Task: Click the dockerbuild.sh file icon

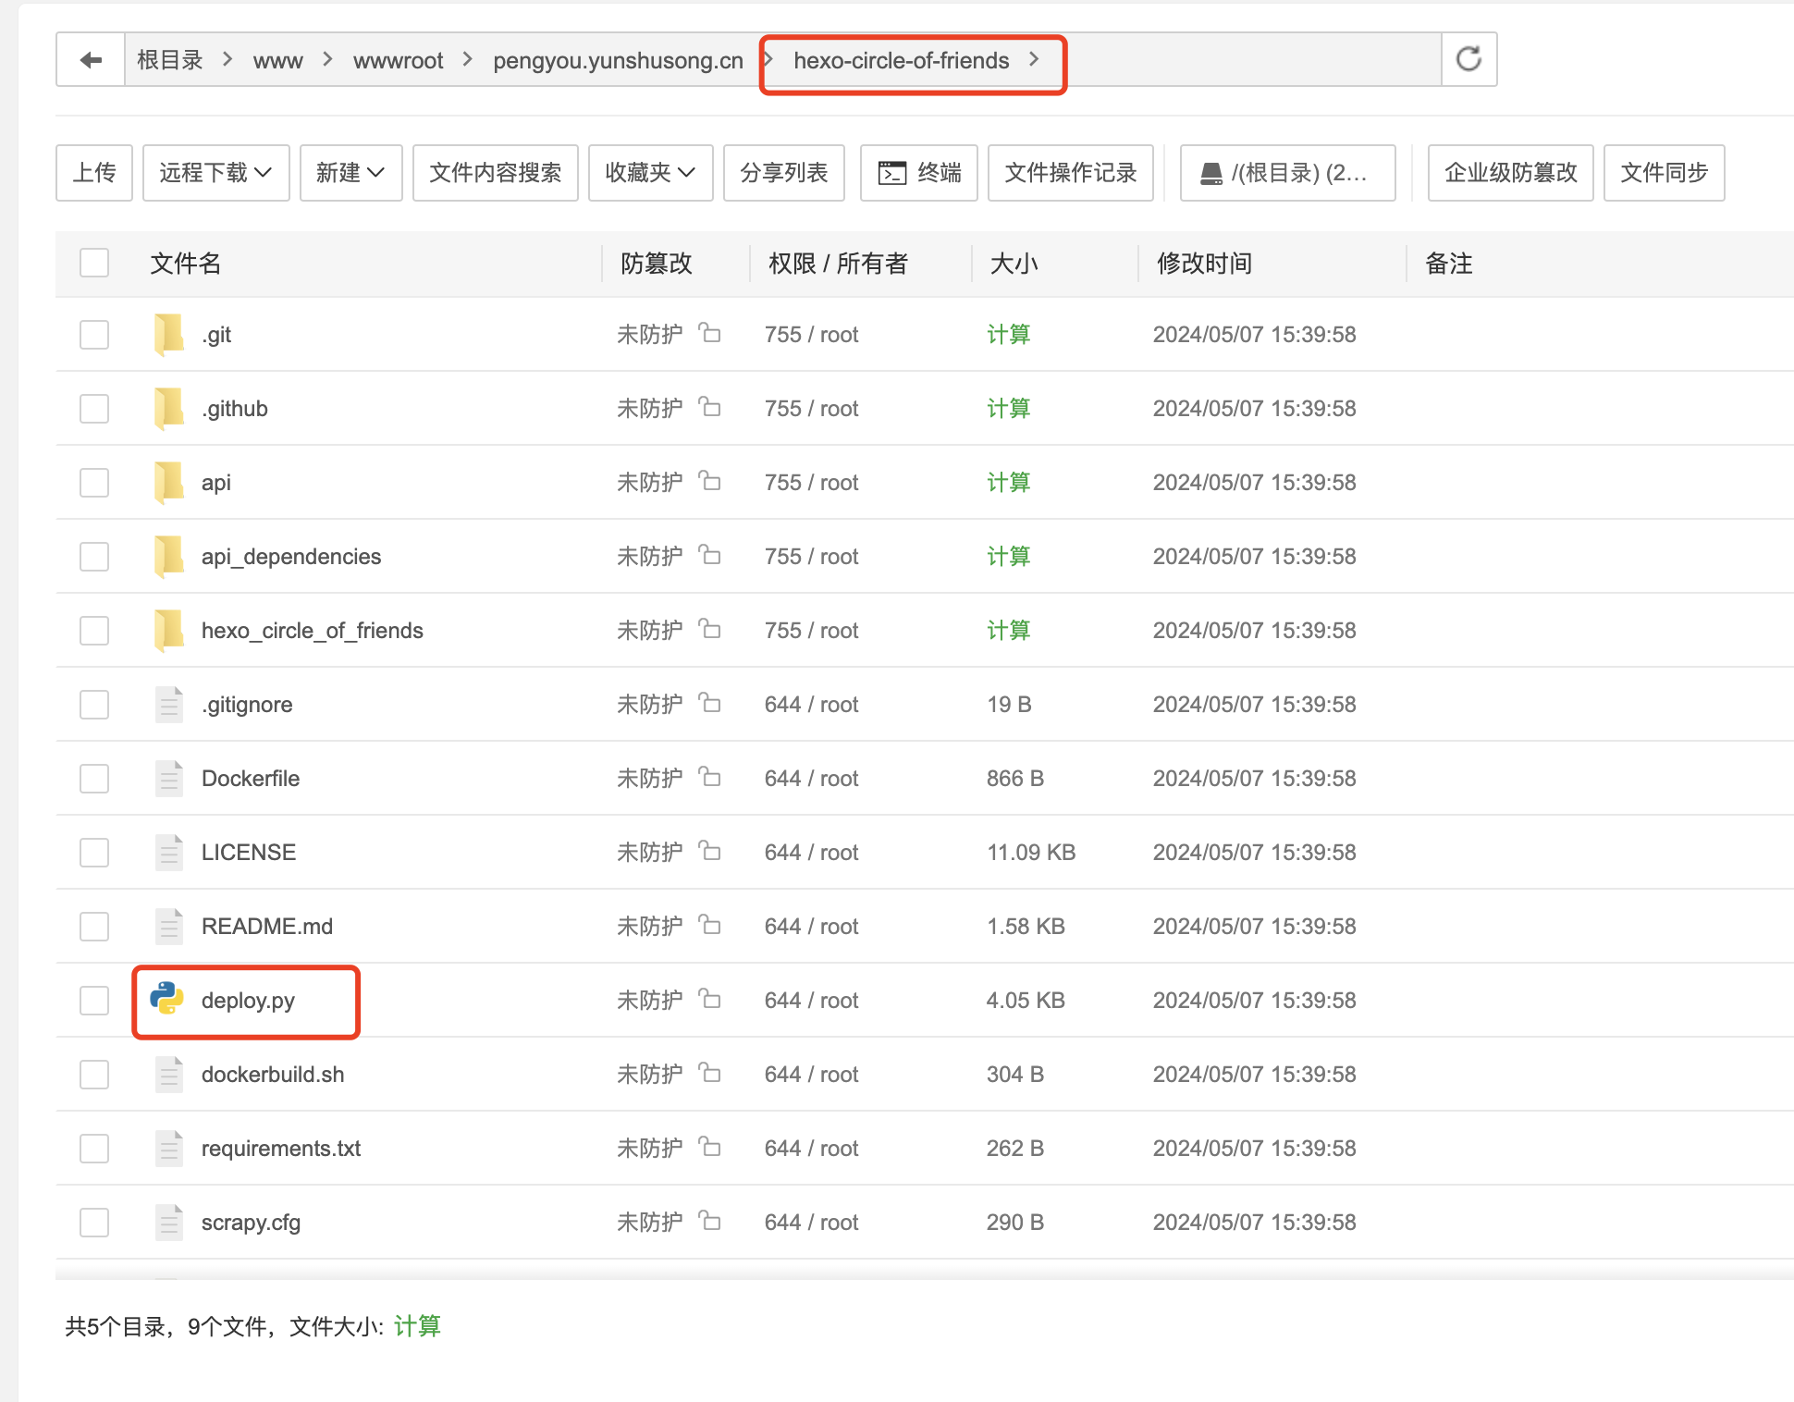Action: pyautogui.click(x=168, y=1074)
